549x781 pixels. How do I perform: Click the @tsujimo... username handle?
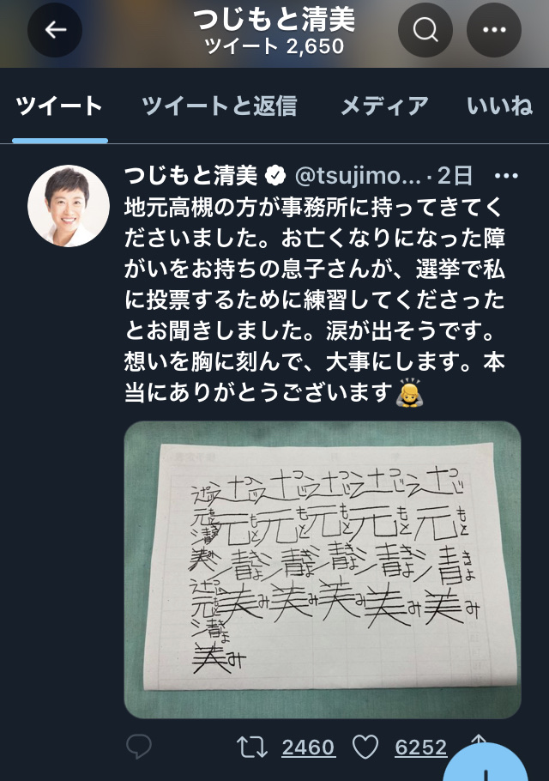358,176
